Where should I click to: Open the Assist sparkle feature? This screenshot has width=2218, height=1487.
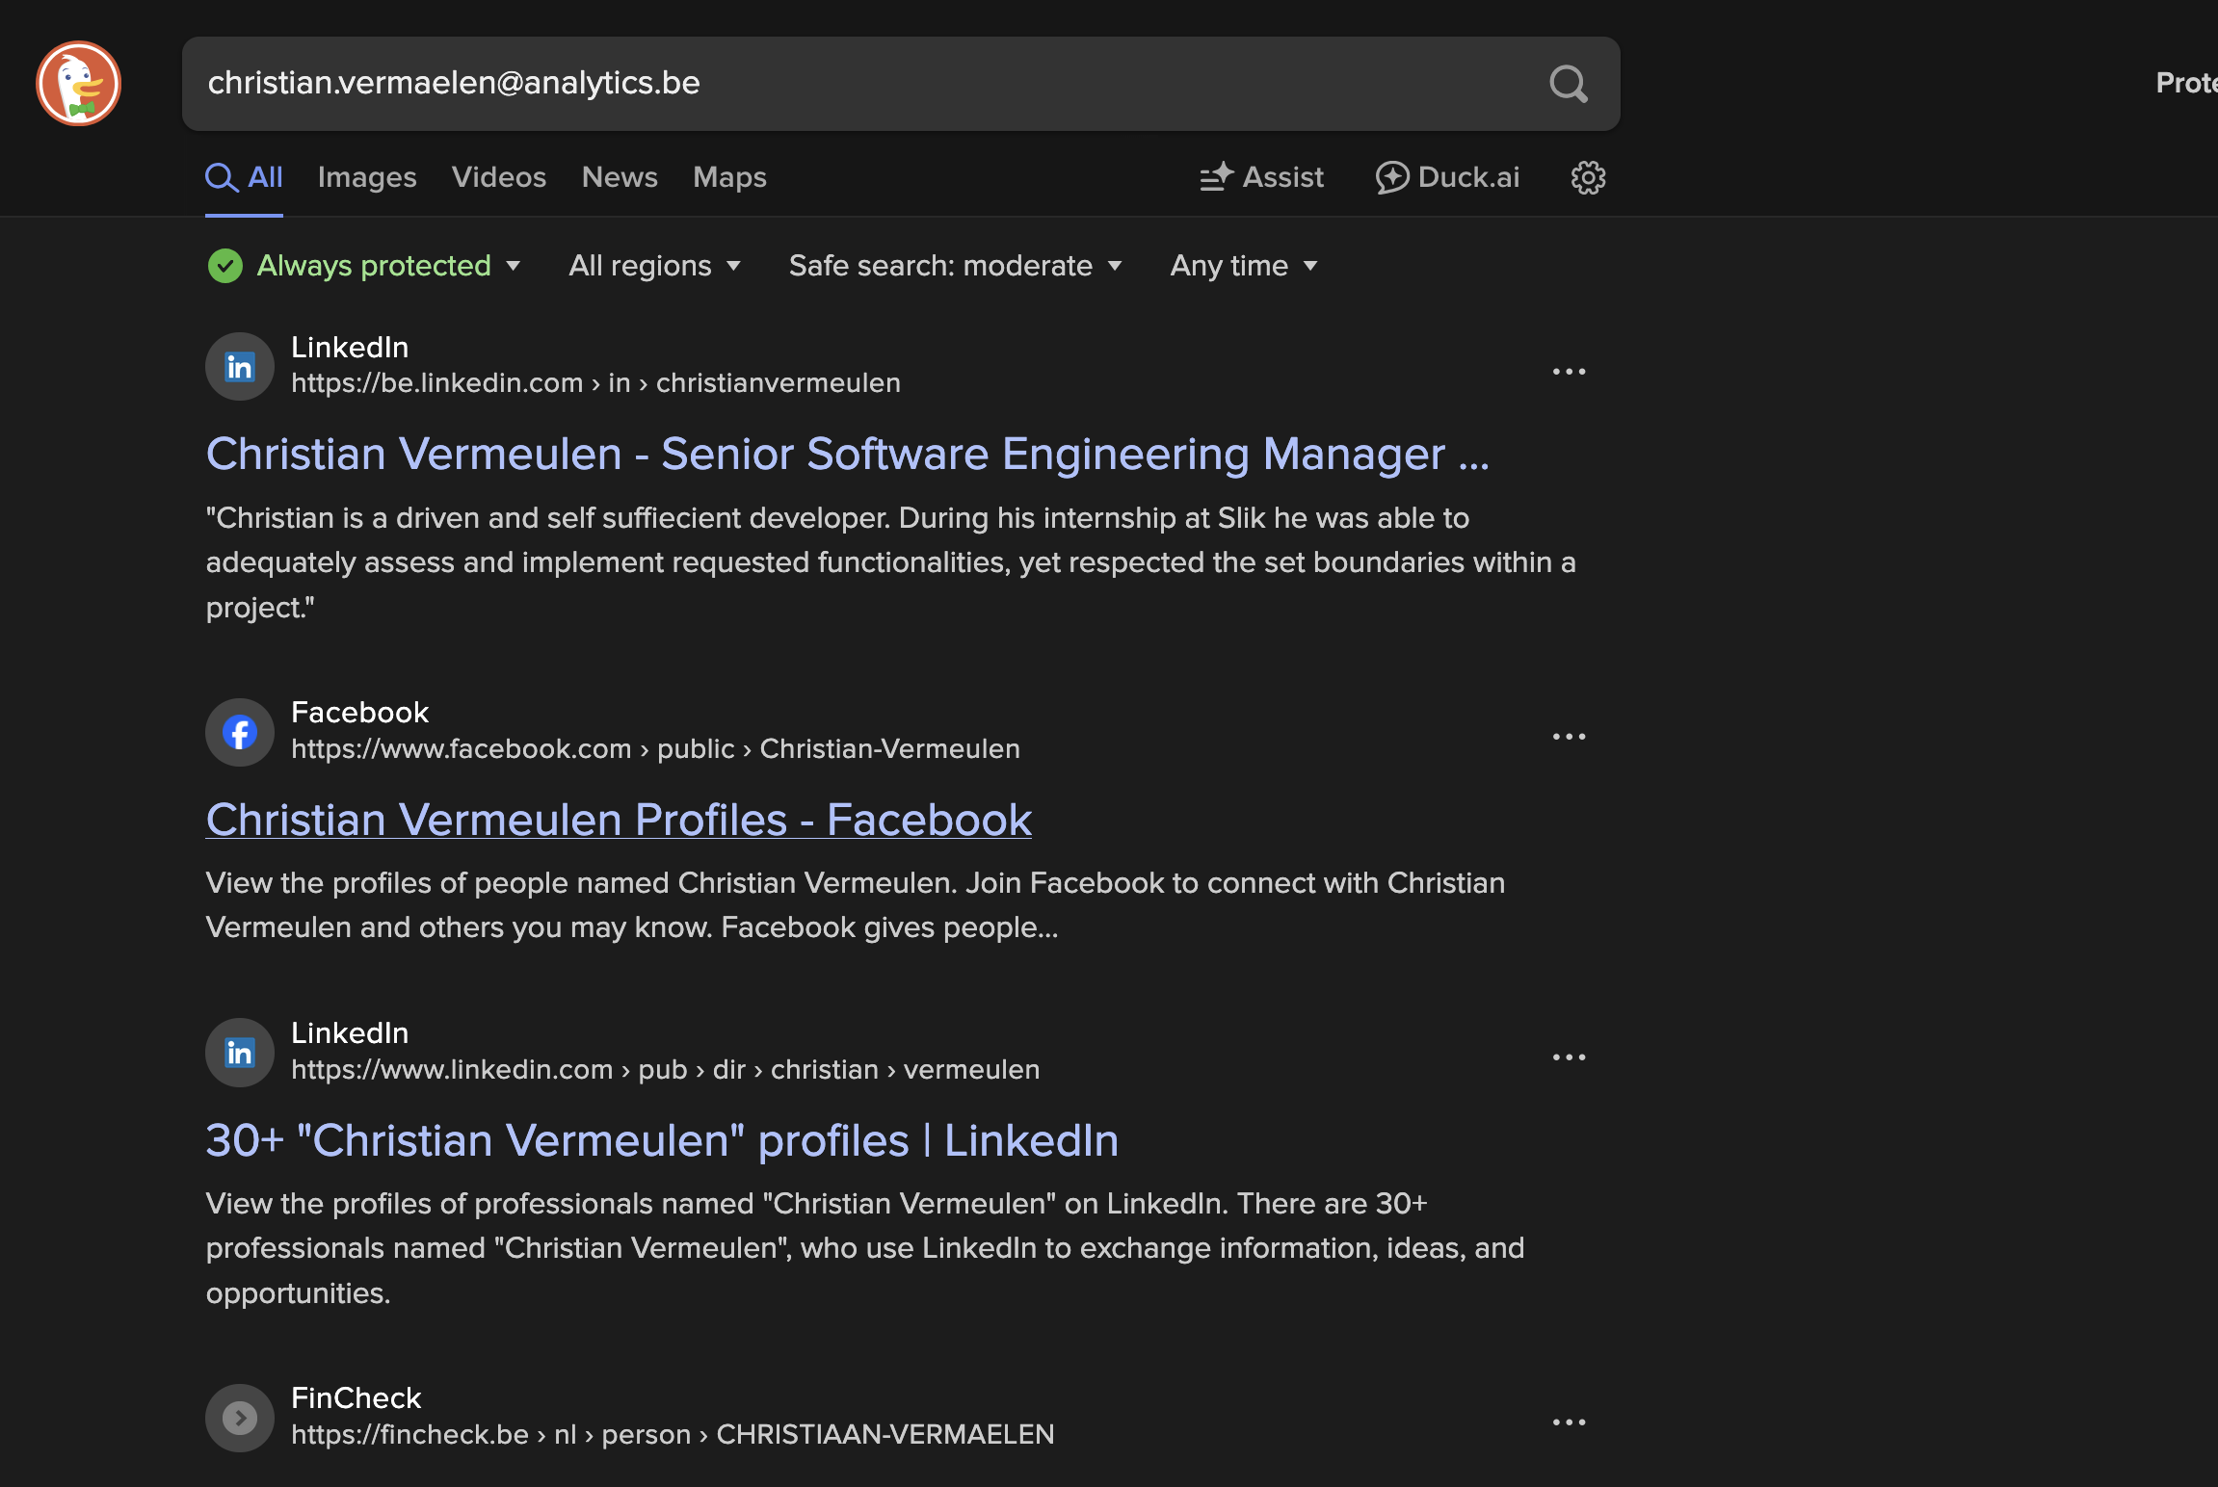pos(1261,177)
